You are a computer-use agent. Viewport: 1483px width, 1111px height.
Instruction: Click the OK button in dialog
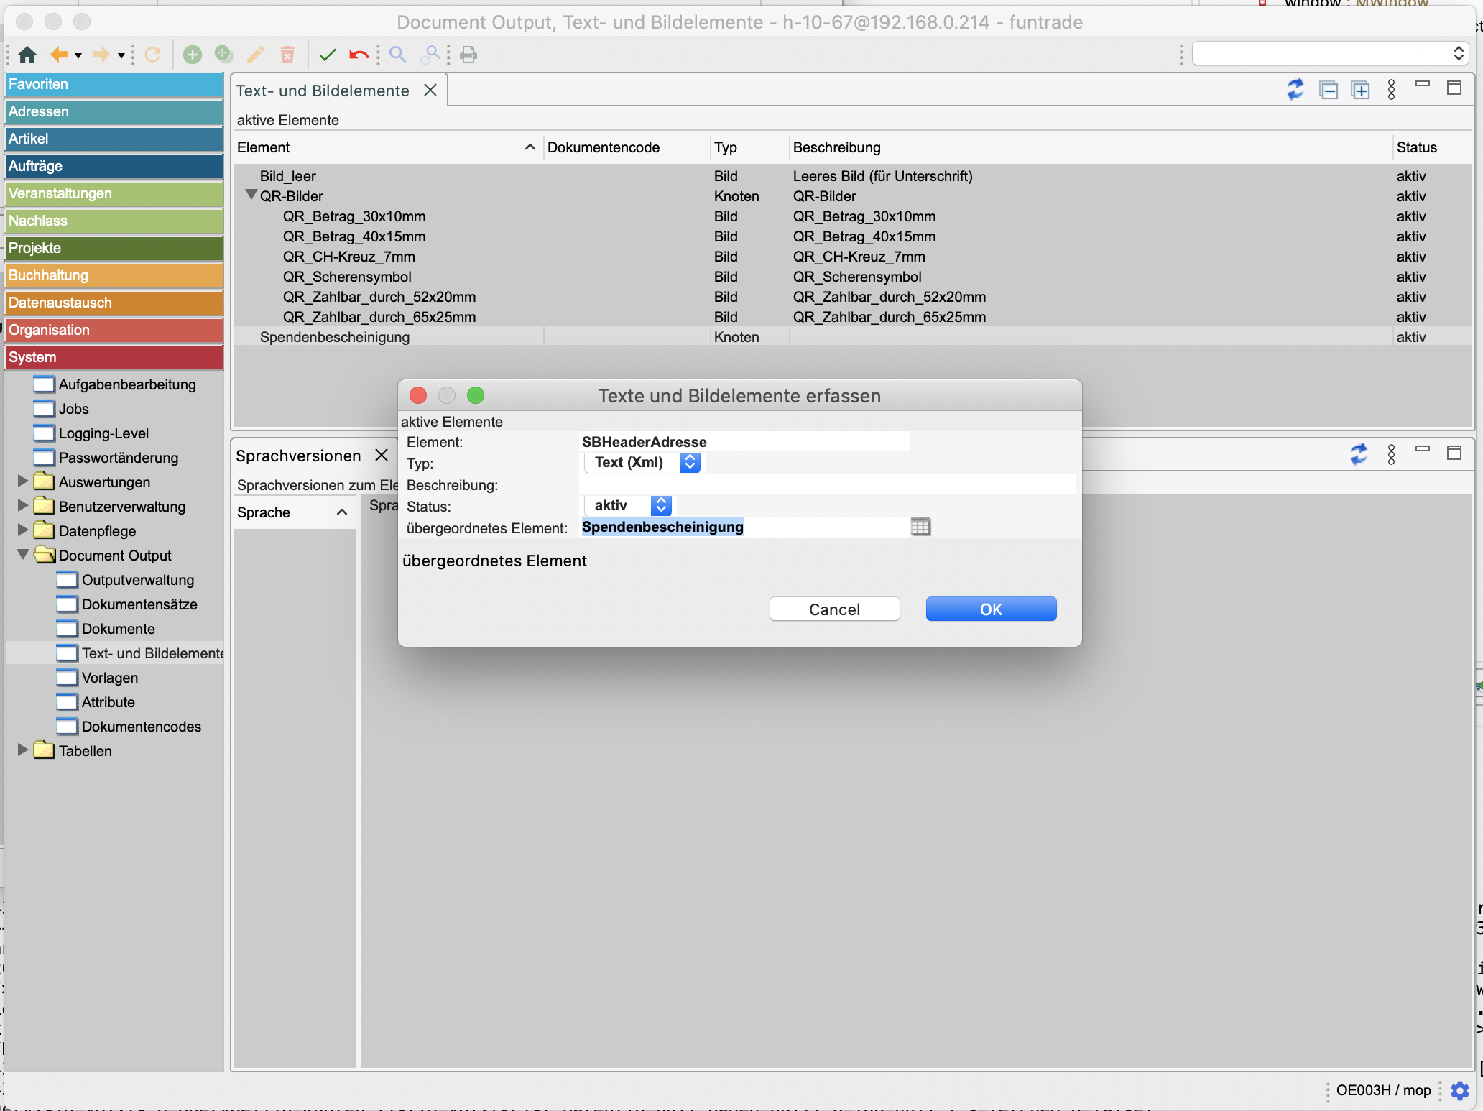coord(990,609)
